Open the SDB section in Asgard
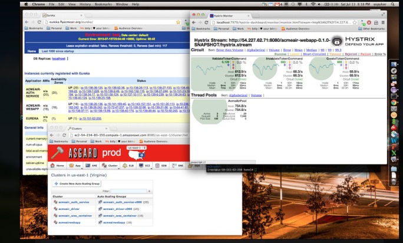Screen dimensions: 403x243 [161, 166]
